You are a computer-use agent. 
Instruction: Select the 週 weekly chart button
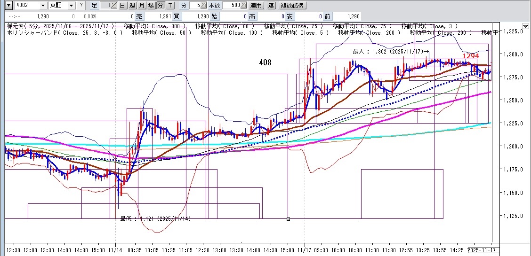132,6
